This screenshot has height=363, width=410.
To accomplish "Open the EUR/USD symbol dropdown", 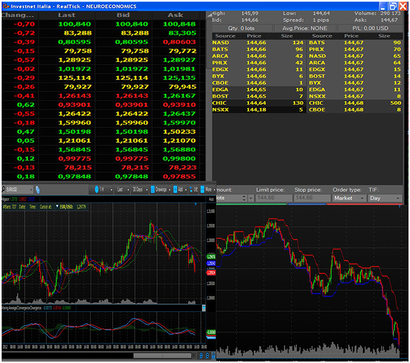I will click(31, 189).
